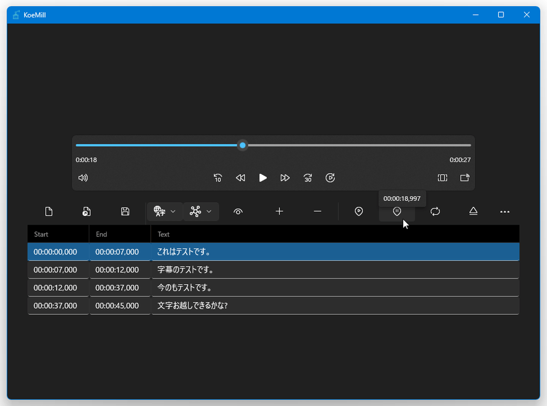
Task: Toggle the eye preview icon
Action: click(x=238, y=211)
